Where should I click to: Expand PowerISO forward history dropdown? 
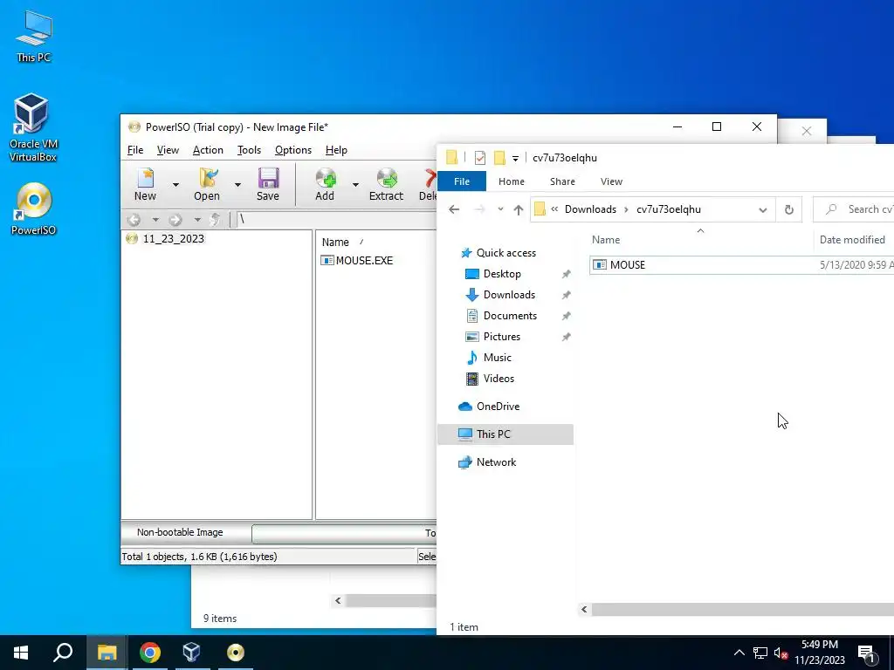(197, 219)
